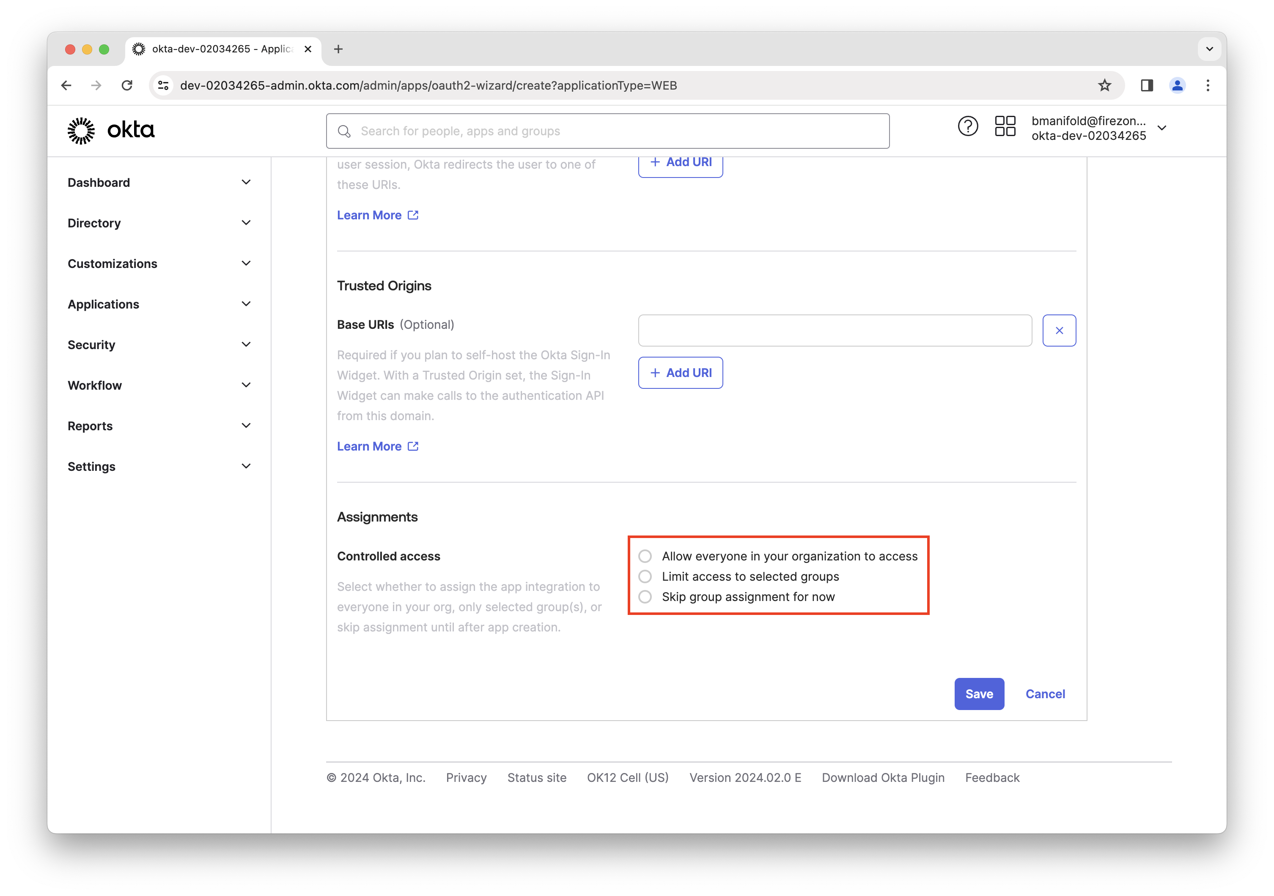Click the Okta logo in header

pyautogui.click(x=111, y=130)
